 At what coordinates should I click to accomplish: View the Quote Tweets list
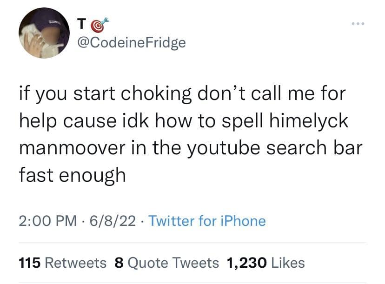tap(173, 263)
